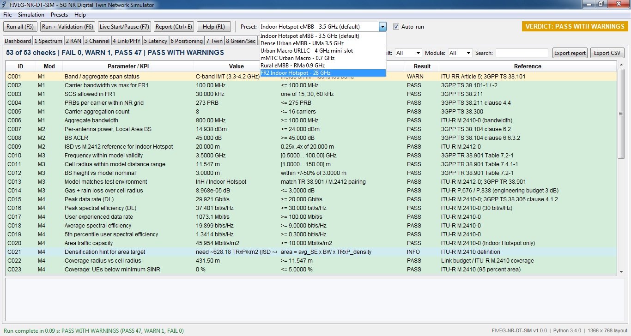Open the Simulation menu
This screenshot has height=336, width=631.
pos(31,15)
